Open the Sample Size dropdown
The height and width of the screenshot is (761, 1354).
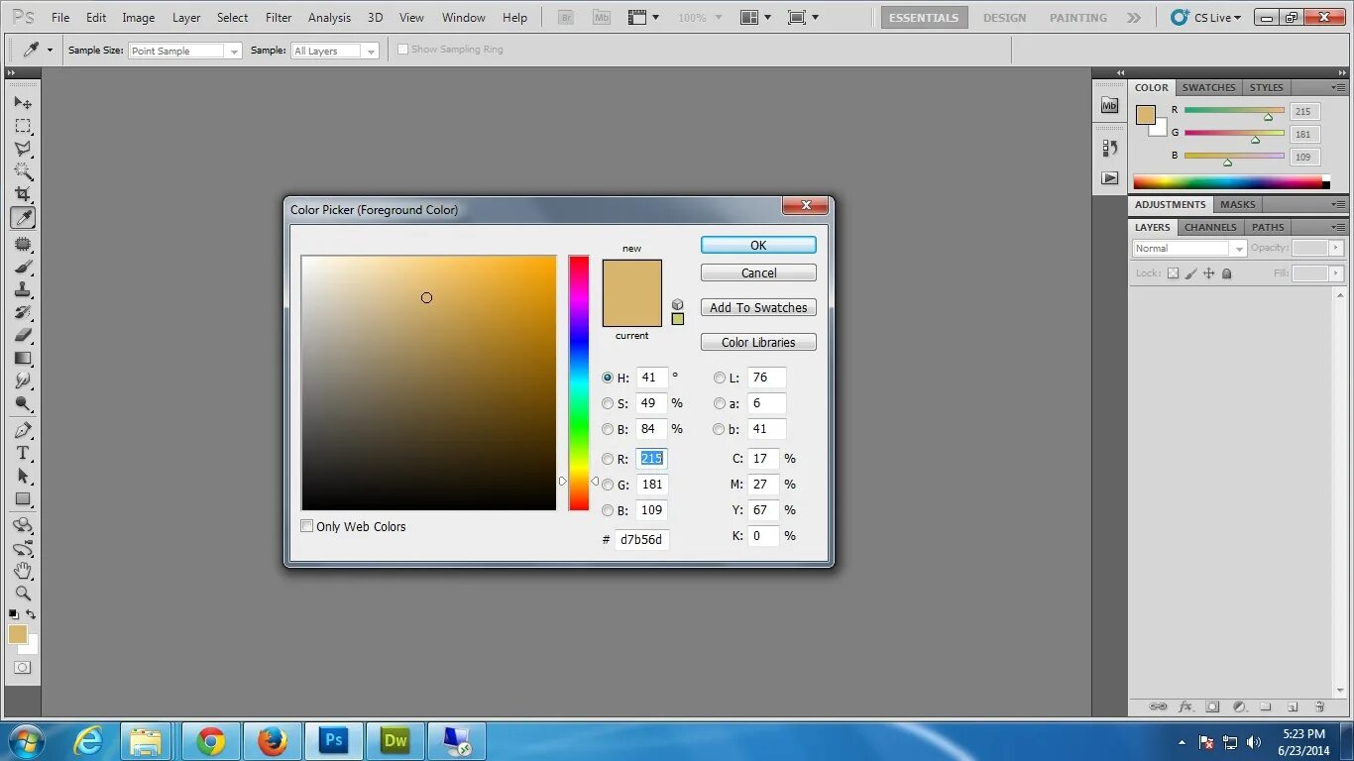185,51
